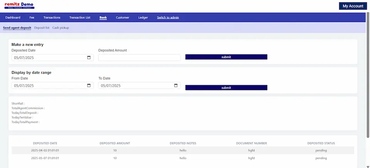Go to the Ledger page
The width and height of the screenshot is (370, 168).
pos(143,17)
